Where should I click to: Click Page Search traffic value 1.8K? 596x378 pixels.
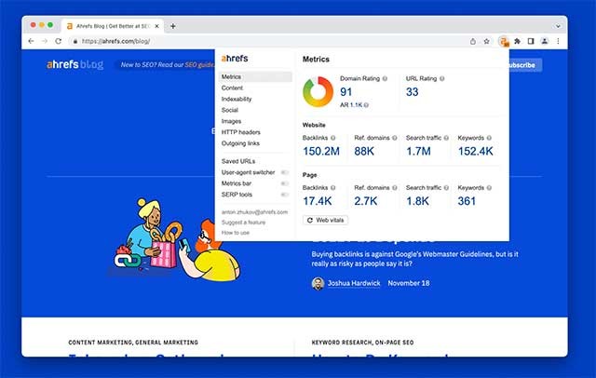pos(417,201)
